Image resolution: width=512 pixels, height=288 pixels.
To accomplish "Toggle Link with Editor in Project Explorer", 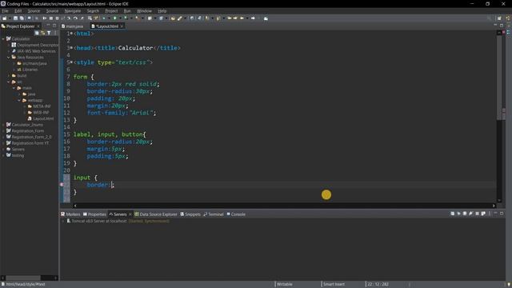I will tap(42, 33).
